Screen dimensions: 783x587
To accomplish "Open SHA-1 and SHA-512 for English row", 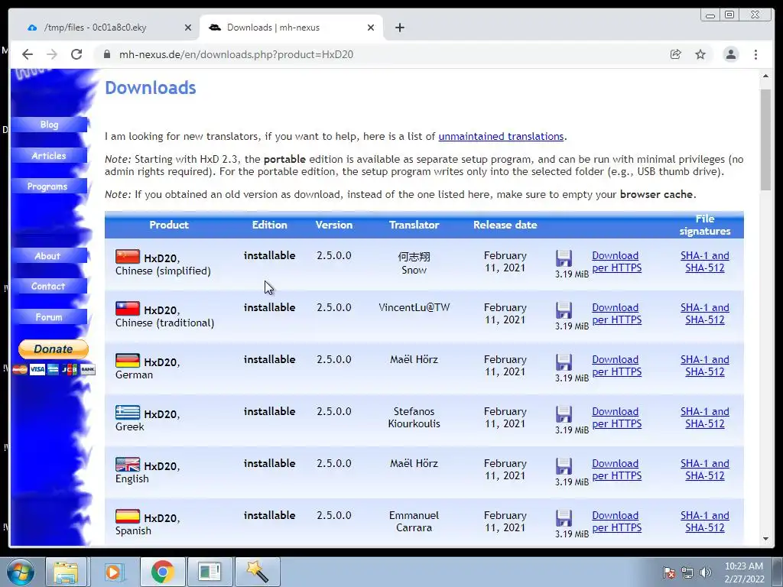I will pos(704,469).
